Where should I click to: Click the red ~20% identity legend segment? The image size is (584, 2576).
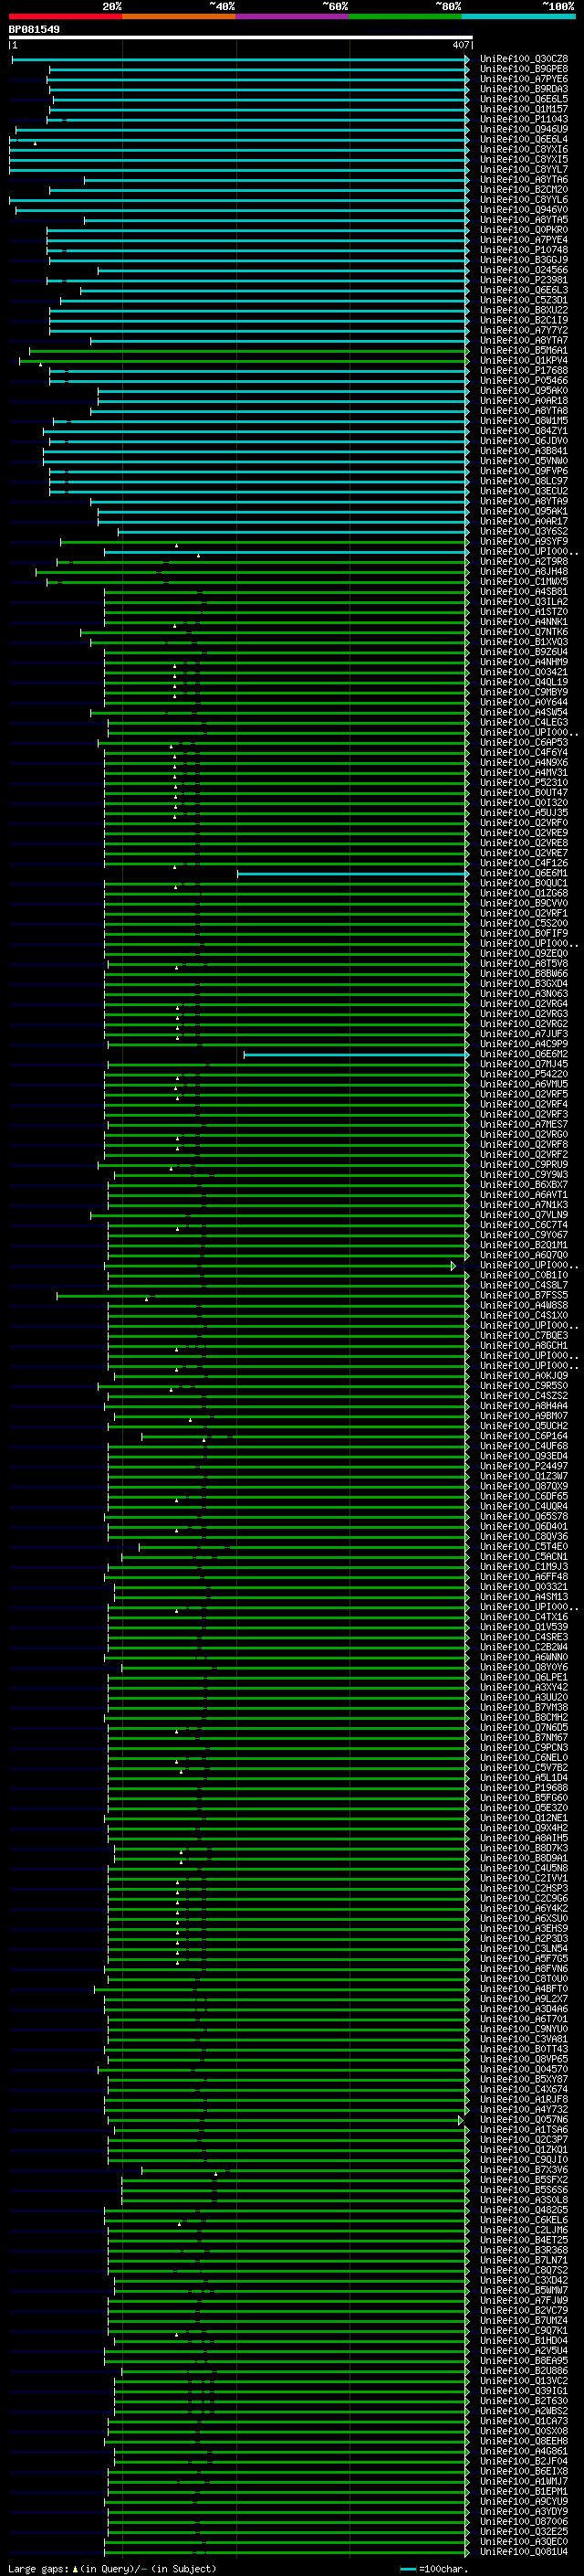pos(66,16)
